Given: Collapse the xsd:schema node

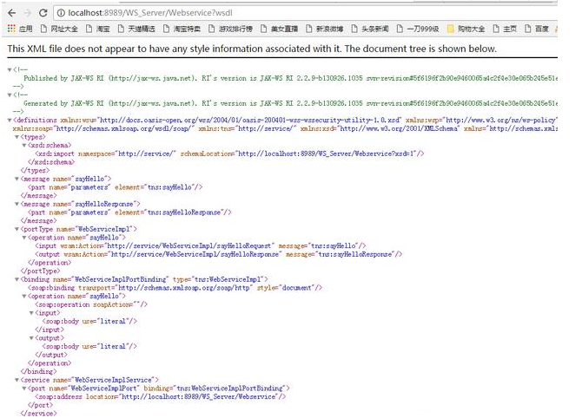Looking at the screenshot, I should [x=24, y=146].
